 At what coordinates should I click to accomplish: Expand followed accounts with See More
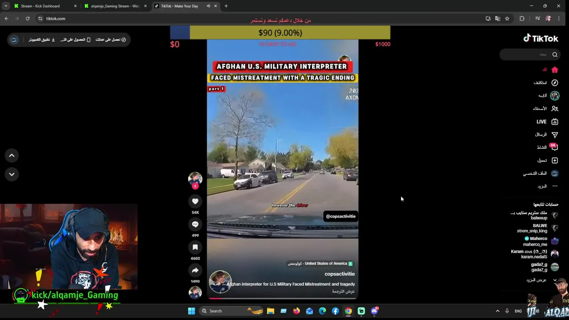[541, 280]
